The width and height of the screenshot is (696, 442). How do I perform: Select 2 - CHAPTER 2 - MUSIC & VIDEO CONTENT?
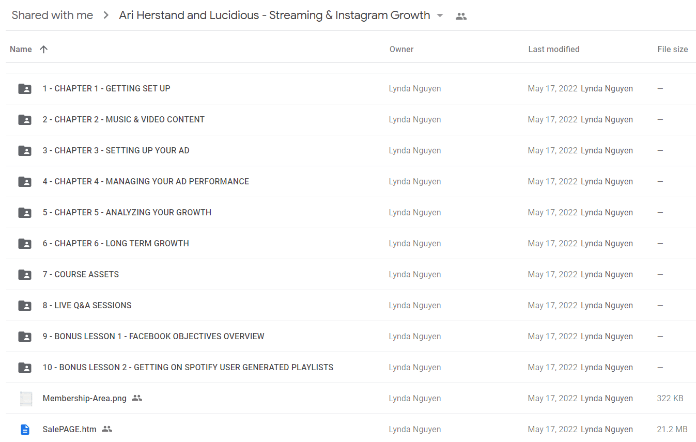click(123, 120)
